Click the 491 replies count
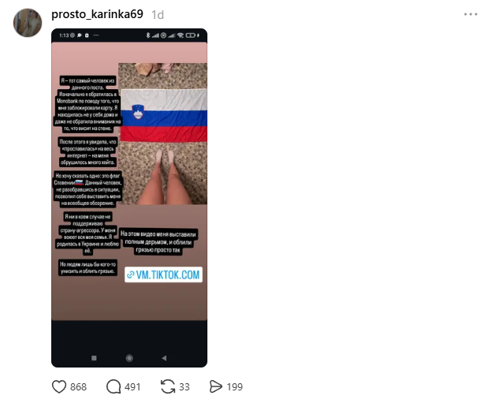 (x=132, y=387)
